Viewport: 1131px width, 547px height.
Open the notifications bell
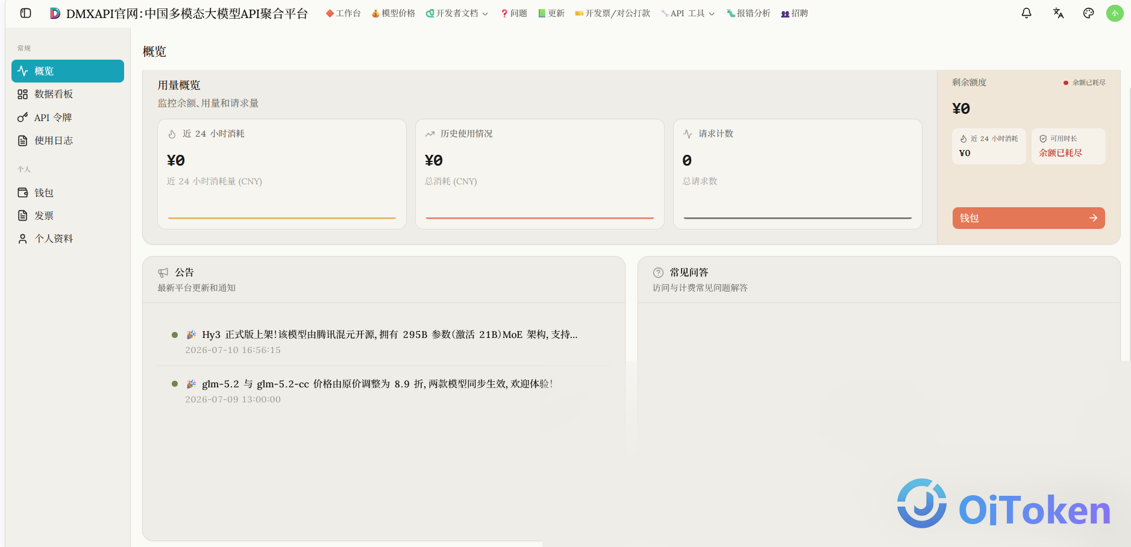coord(1026,13)
